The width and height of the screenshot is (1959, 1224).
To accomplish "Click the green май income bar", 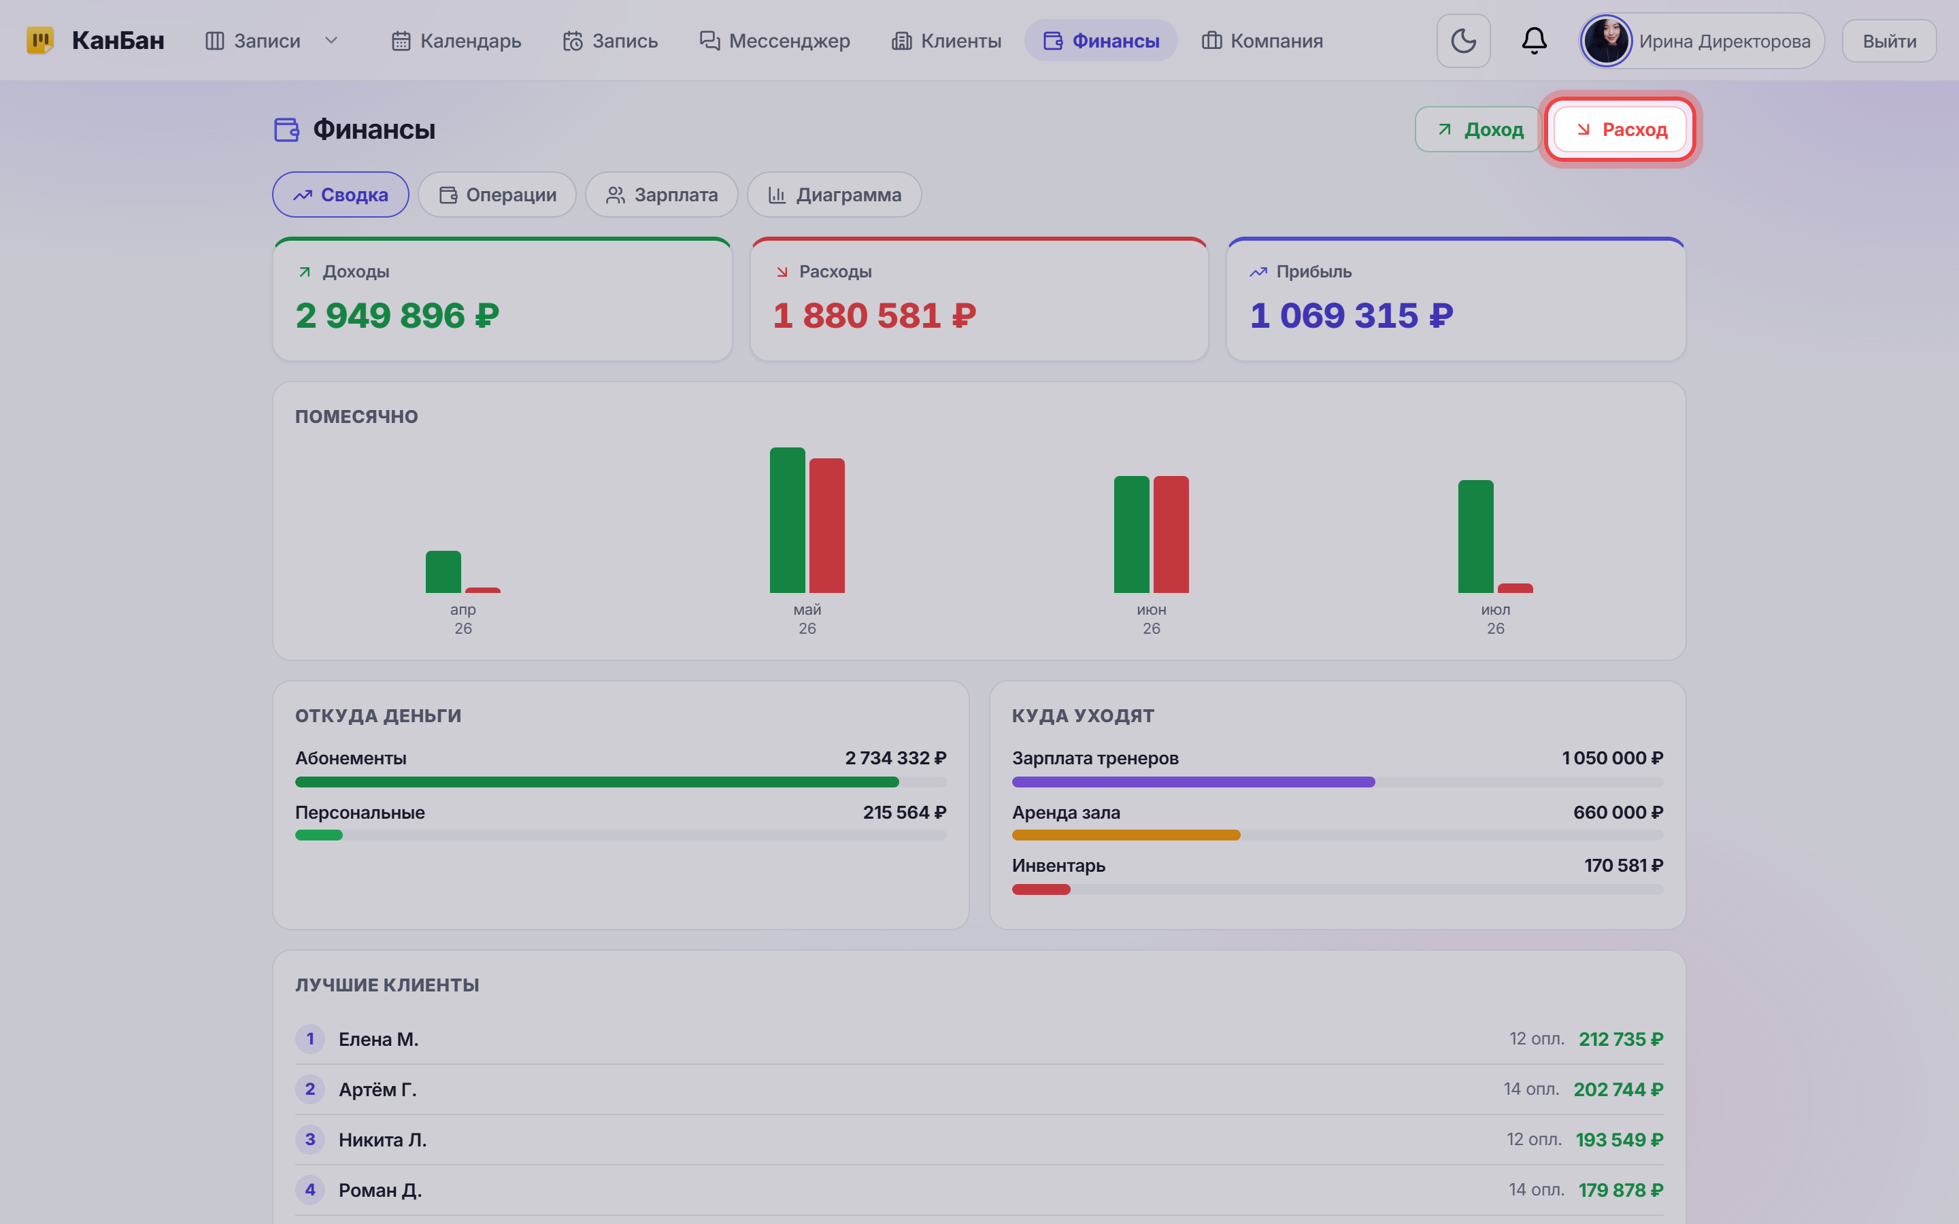I will [787, 520].
